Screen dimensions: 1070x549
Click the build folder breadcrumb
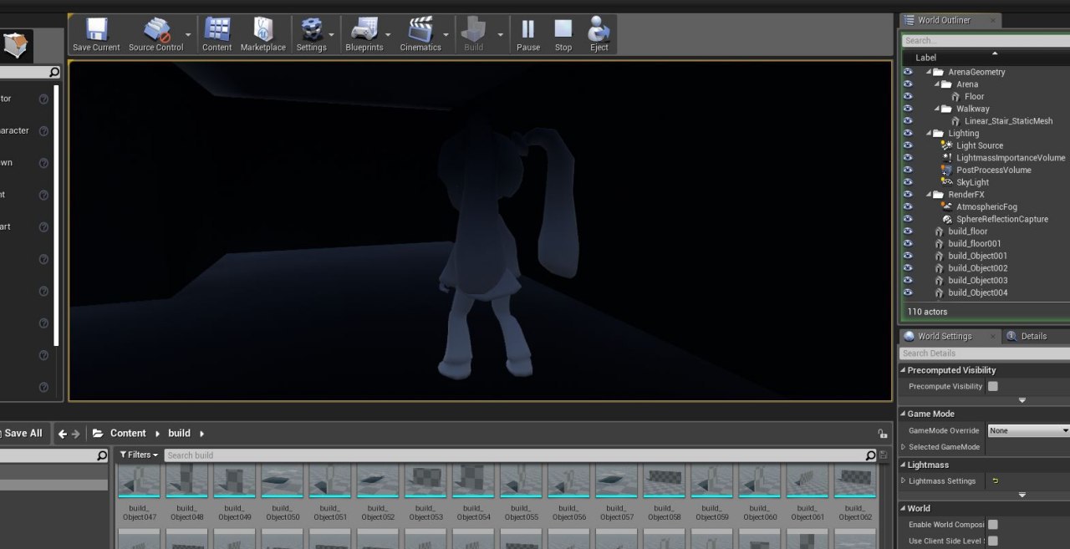point(179,433)
